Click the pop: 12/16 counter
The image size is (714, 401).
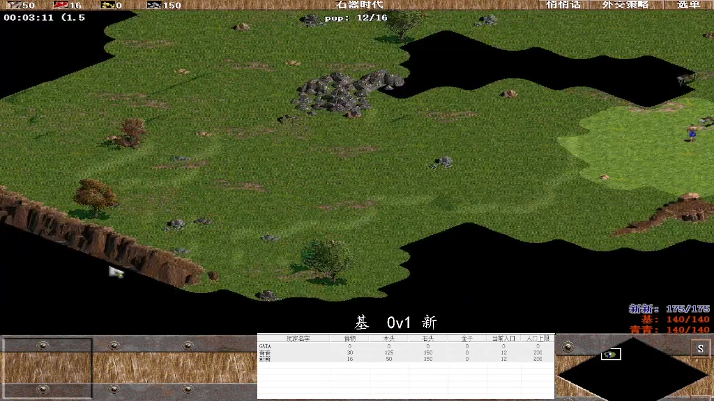pos(356,18)
